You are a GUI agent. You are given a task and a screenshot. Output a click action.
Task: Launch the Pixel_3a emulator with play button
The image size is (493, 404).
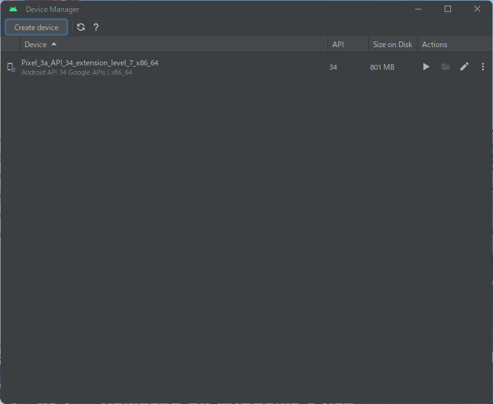coord(426,67)
